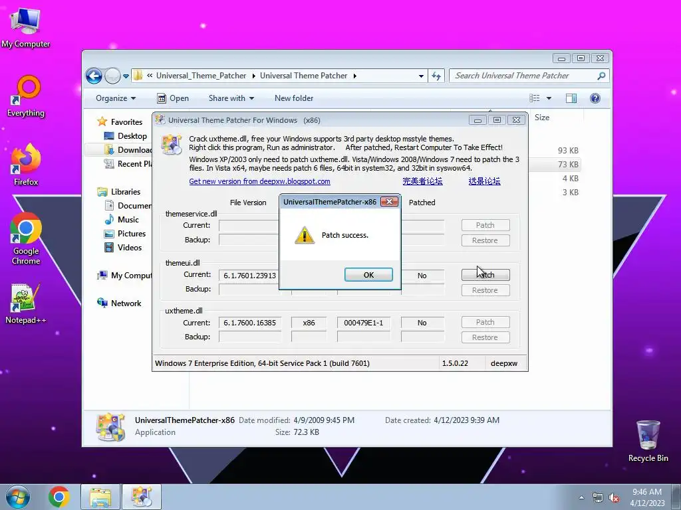Open the 远景论坛 forum link

pyautogui.click(x=484, y=181)
